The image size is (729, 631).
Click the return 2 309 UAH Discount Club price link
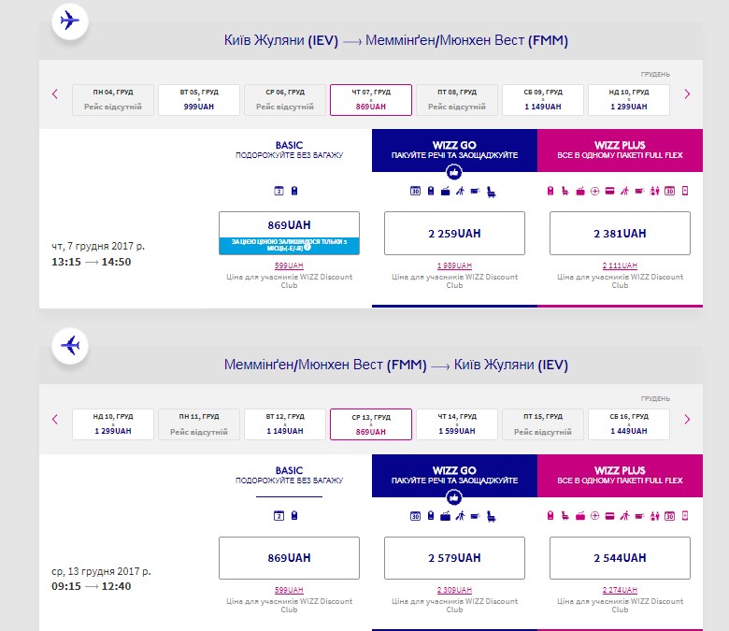454,590
